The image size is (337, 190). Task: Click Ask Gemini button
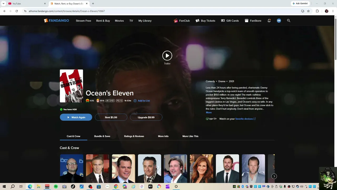pos(300,3)
